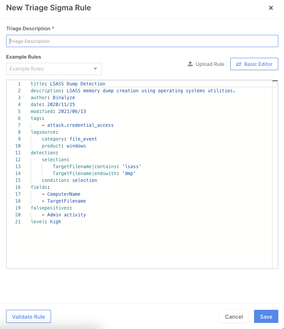Close the New Triage Sigma Rule dialog
This screenshot has width=284, height=329.
point(271,8)
